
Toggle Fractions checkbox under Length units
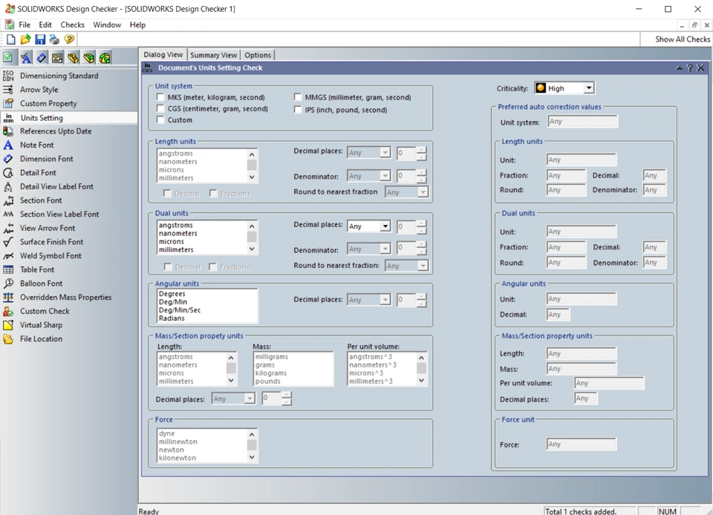click(x=213, y=194)
